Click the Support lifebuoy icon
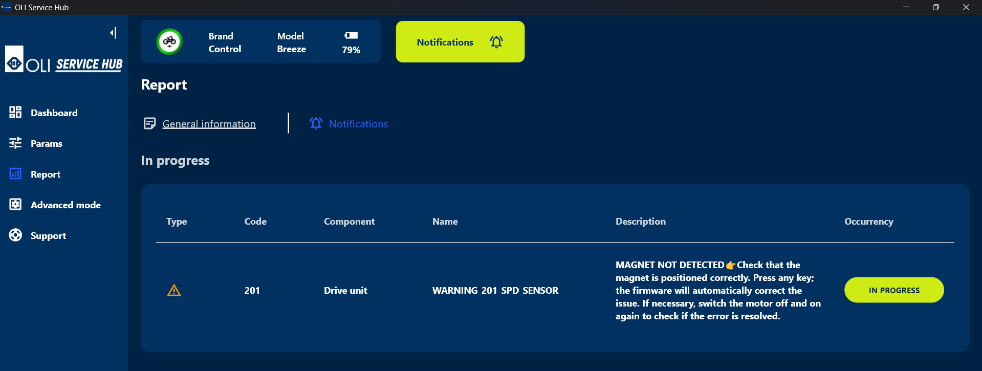The height and width of the screenshot is (371, 982). pos(15,235)
